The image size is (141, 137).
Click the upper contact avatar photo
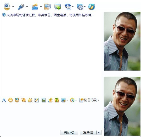[122, 41]
